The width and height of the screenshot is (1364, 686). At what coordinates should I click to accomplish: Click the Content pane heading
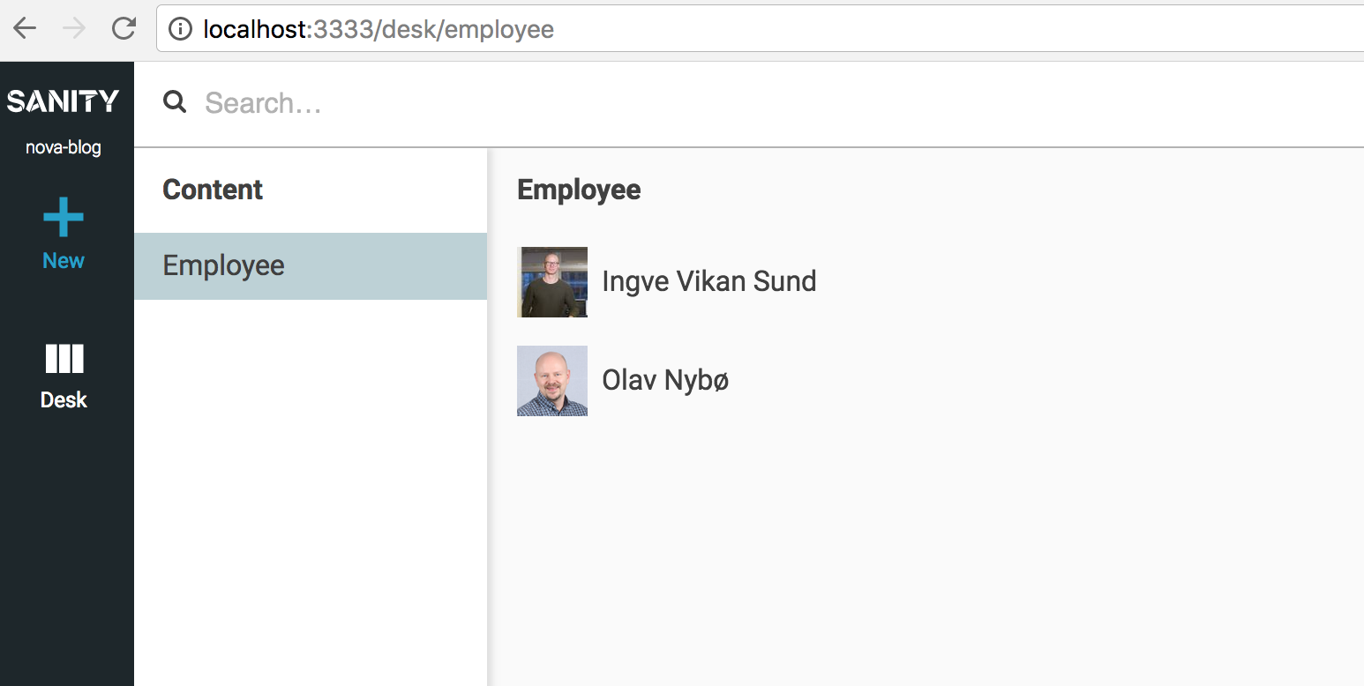pos(213,190)
